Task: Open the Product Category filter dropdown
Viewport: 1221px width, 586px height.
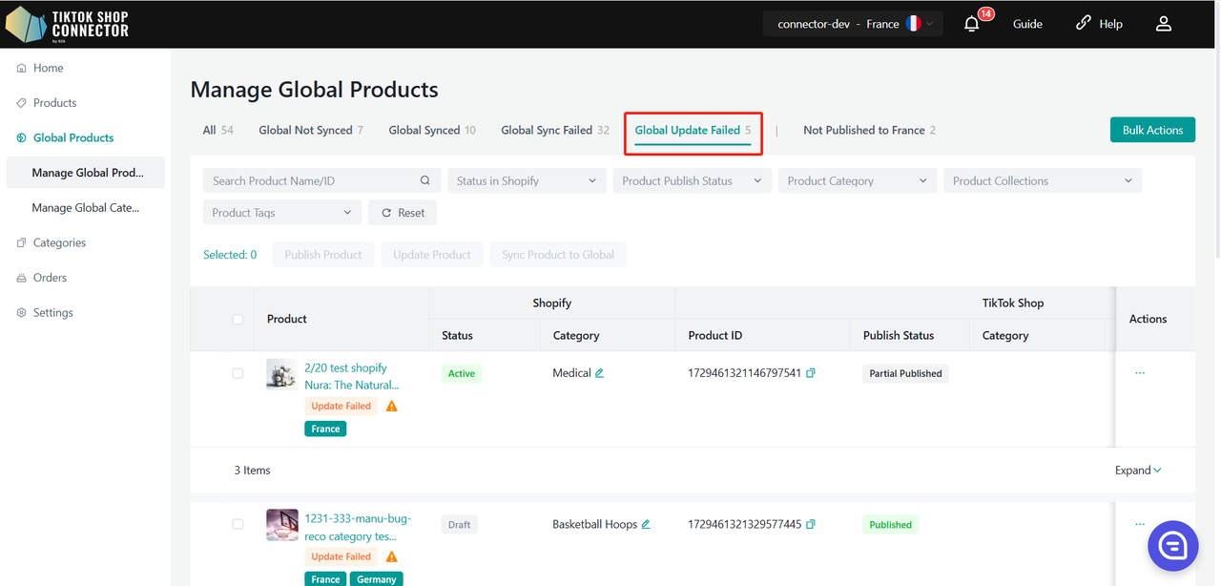Action: coord(857,180)
